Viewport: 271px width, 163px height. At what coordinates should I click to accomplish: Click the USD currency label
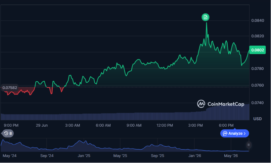[257, 119]
